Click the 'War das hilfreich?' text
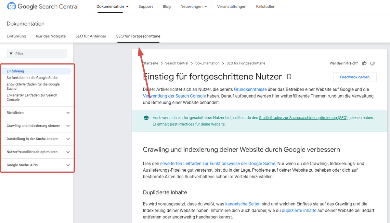 (344, 63)
